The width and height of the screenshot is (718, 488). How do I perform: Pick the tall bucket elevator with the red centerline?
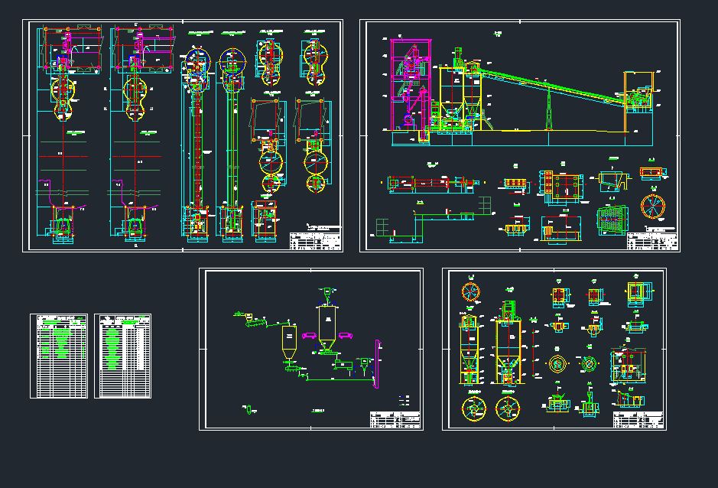click(197, 138)
